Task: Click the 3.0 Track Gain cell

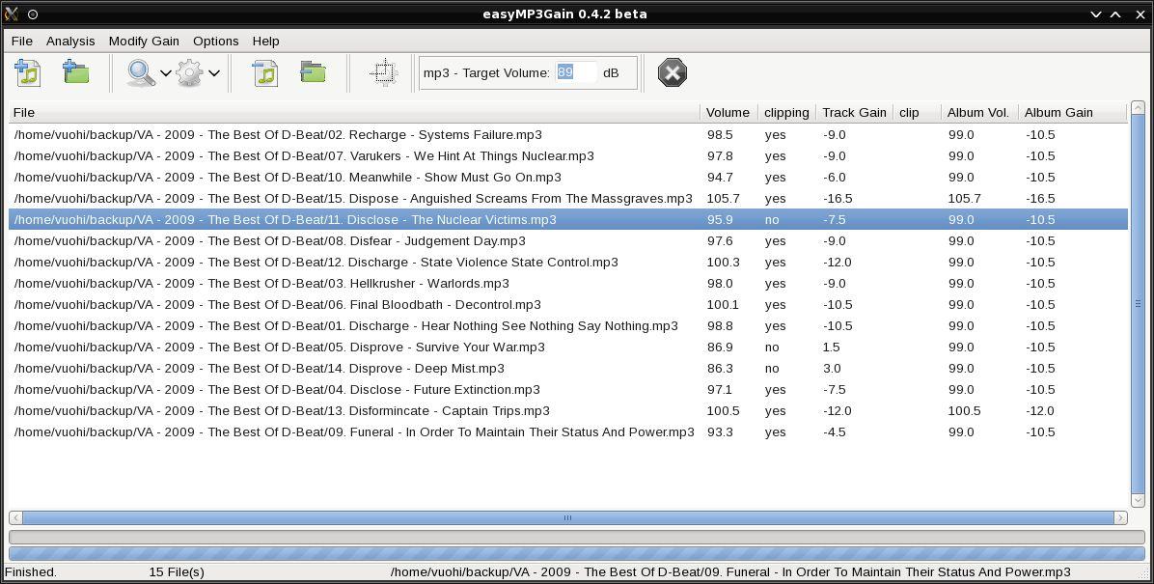Action: click(833, 368)
